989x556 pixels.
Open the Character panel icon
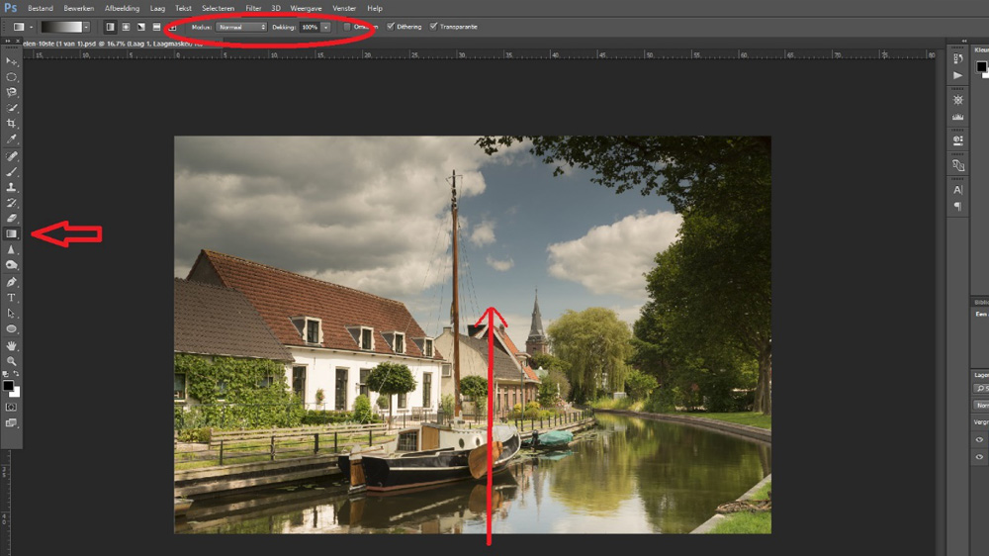[x=958, y=190]
